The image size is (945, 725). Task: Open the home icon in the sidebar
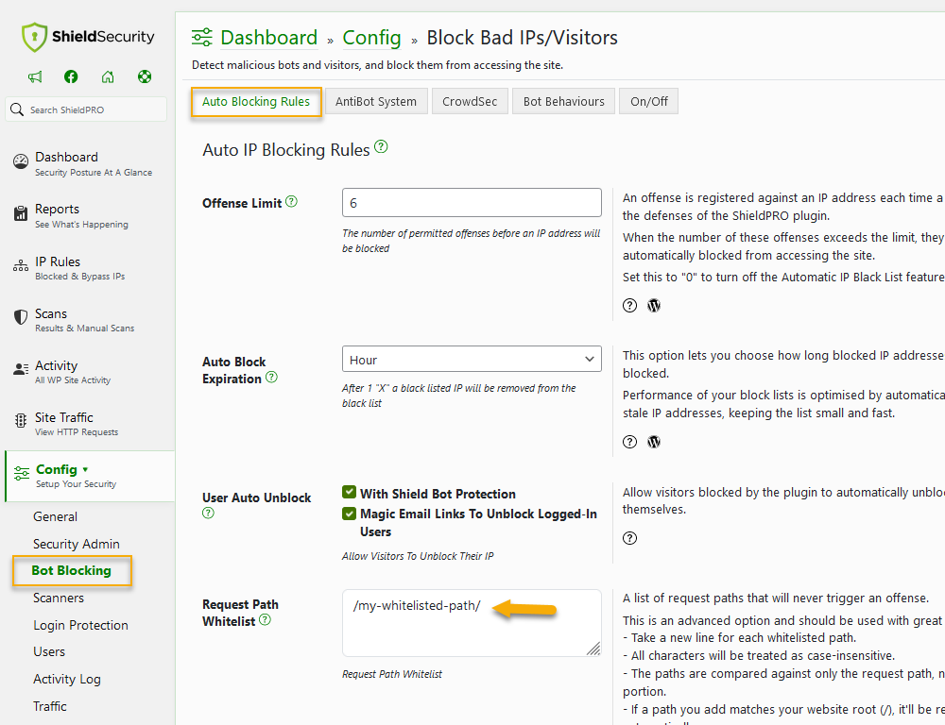click(108, 76)
